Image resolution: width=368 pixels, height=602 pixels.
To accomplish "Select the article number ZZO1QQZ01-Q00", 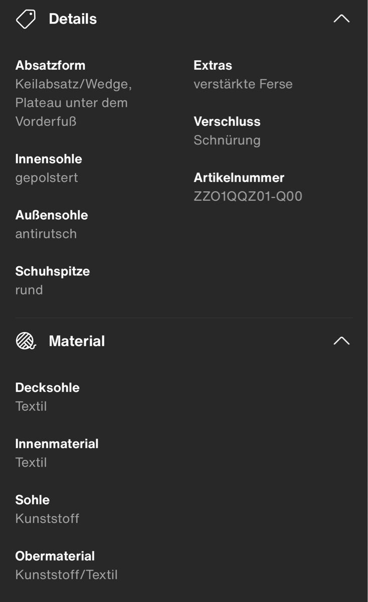I will (x=248, y=196).
